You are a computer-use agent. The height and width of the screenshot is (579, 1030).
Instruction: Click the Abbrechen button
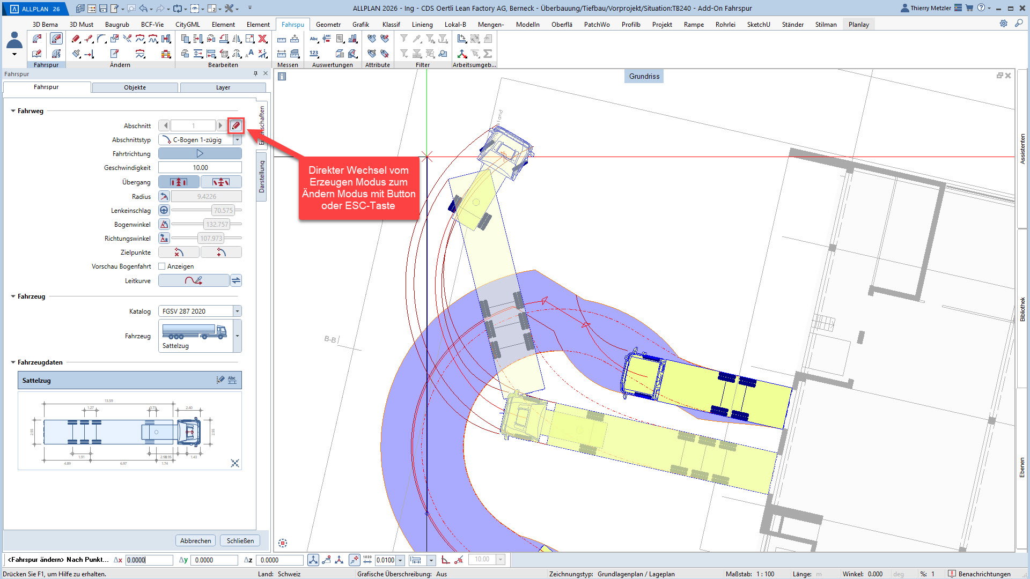(x=195, y=541)
